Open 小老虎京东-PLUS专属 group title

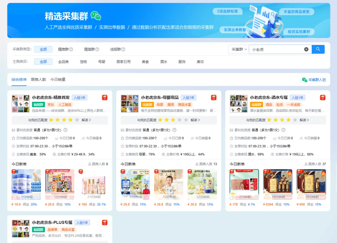[52, 222]
